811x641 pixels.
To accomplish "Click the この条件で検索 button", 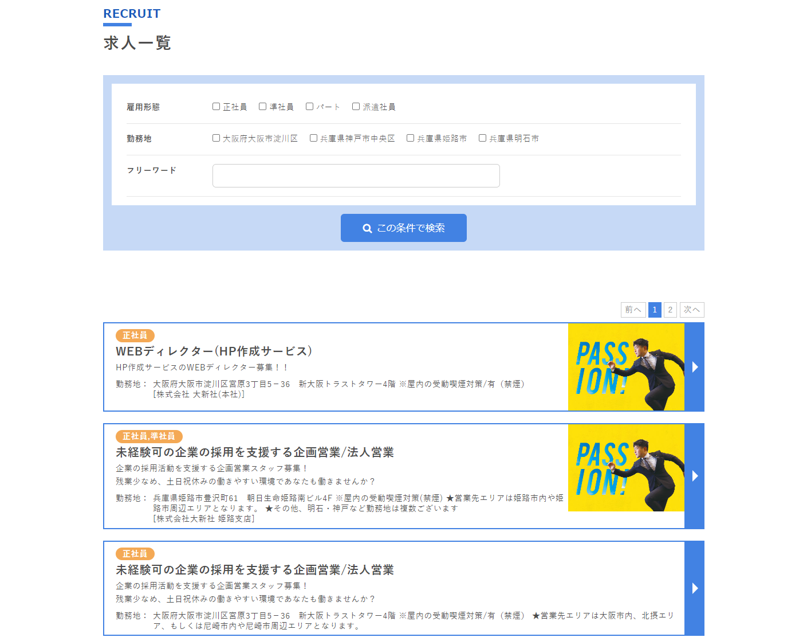I will point(404,228).
